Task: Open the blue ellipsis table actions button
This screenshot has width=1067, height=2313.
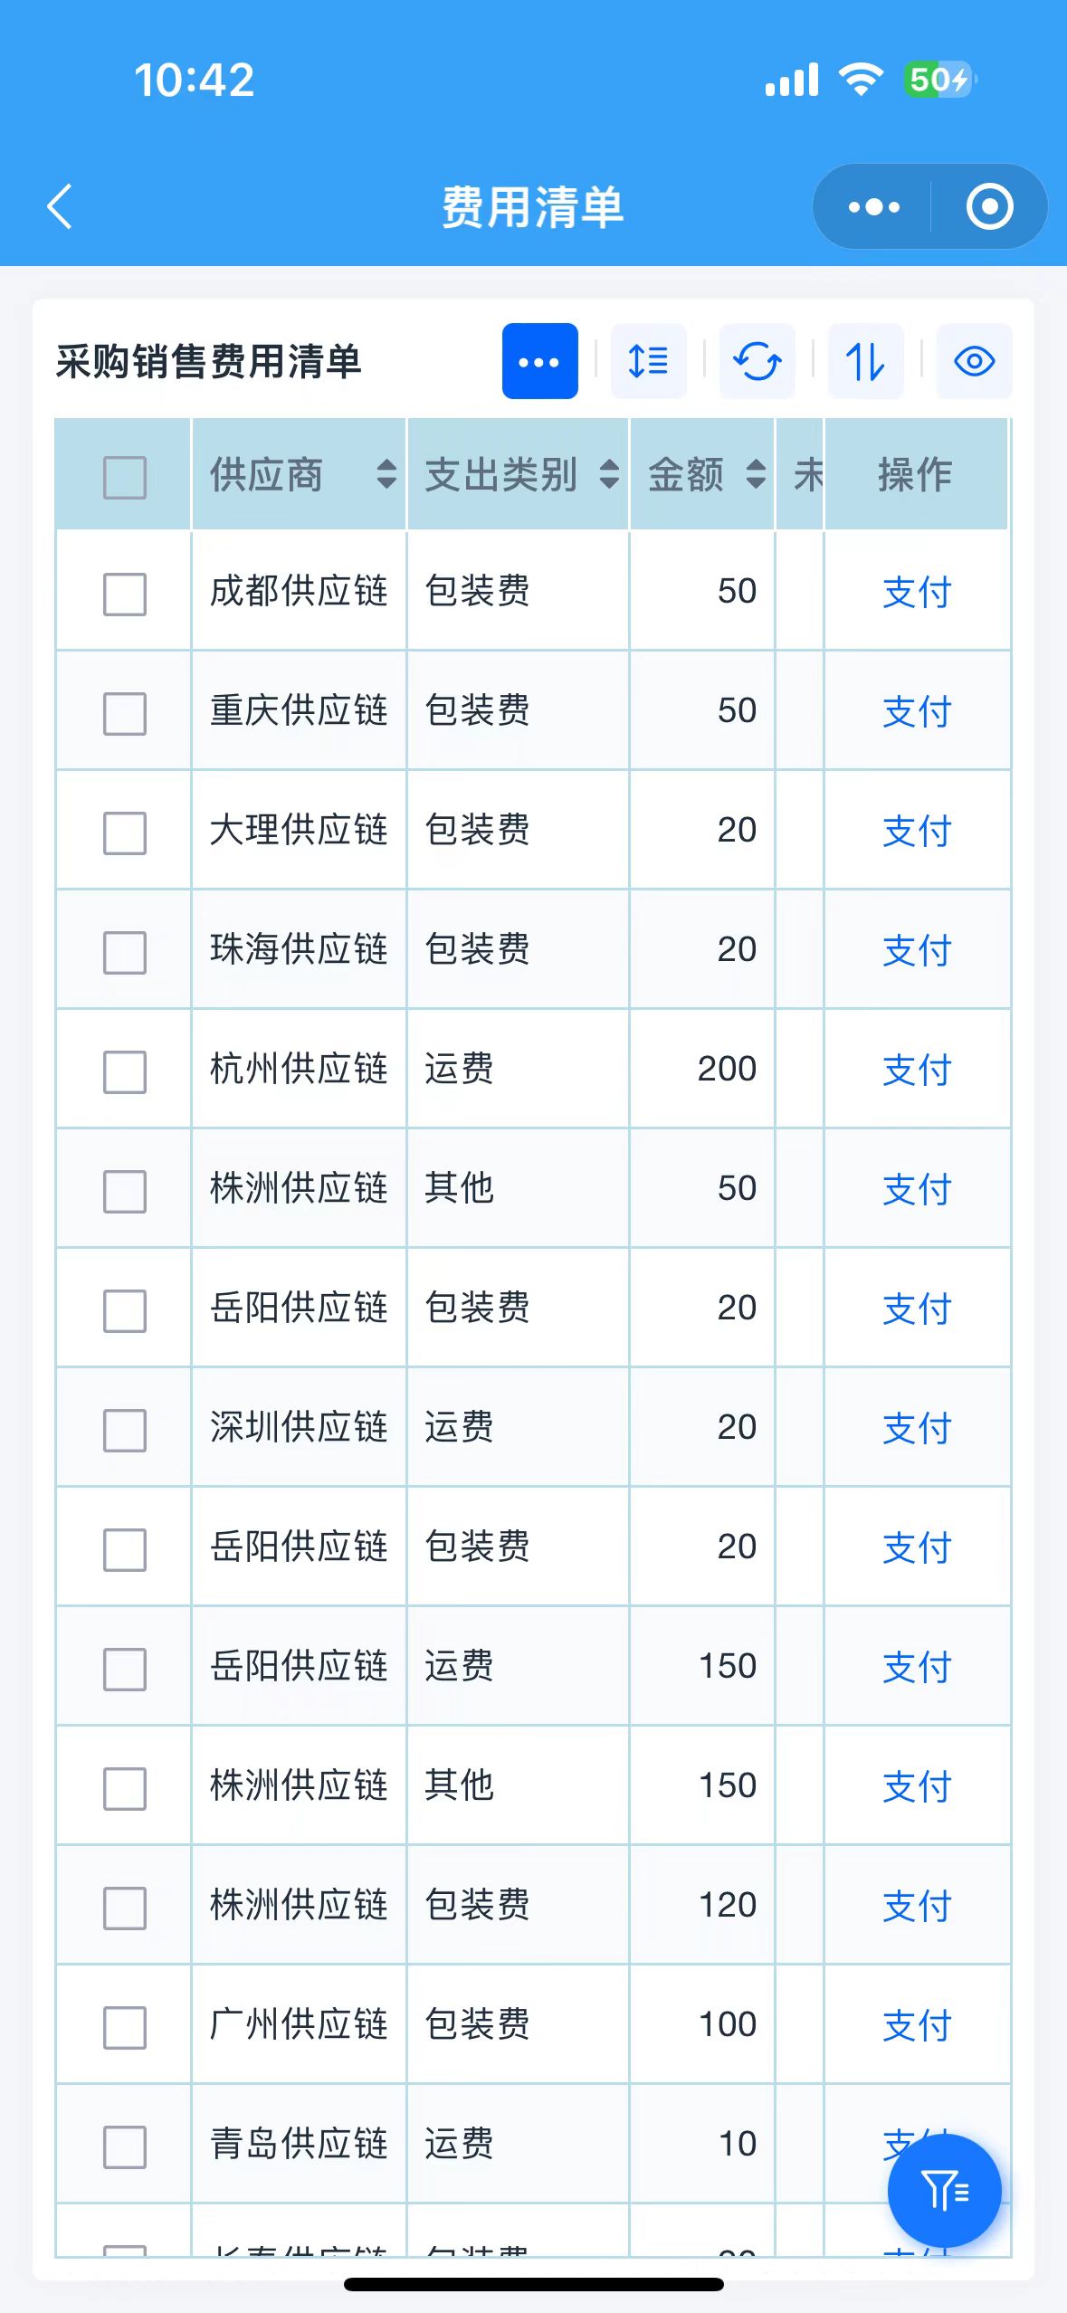Action: pos(539,361)
